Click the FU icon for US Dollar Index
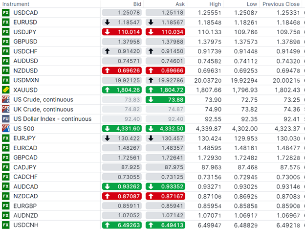This screenshot has height=229, width=305. [6, 119]
